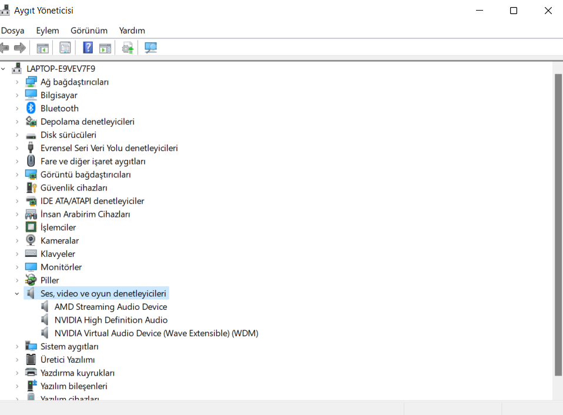Click the İşlemciler processor chip icon

point(31,227)
